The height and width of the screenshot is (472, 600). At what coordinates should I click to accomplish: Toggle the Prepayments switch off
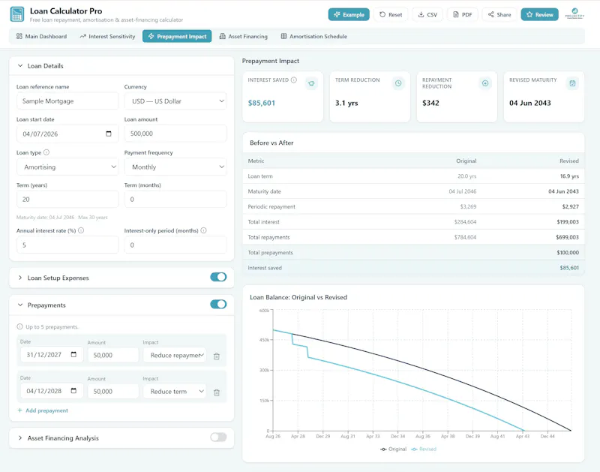218,305
